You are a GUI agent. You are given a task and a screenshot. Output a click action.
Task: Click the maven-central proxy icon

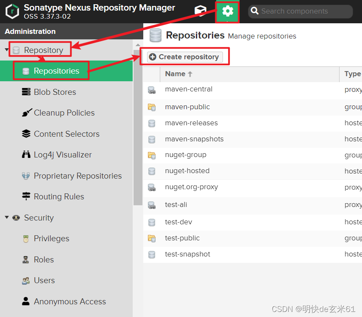click(152, 90)
